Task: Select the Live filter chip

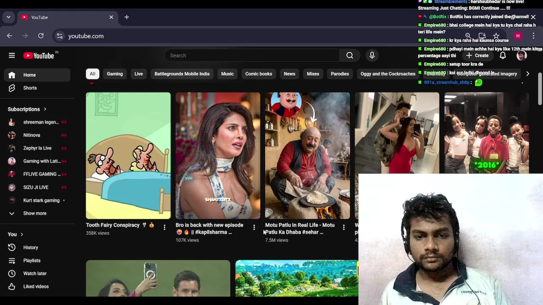Action: (139, 74)
